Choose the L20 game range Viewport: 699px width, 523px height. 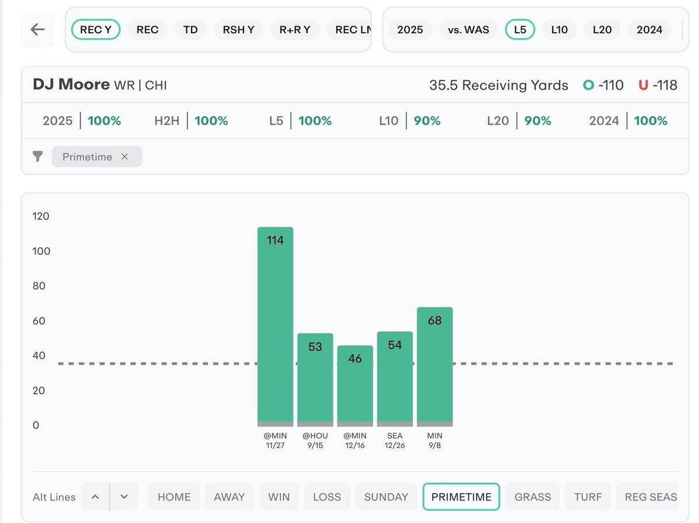pyautogui.click(x=602, y=29)
